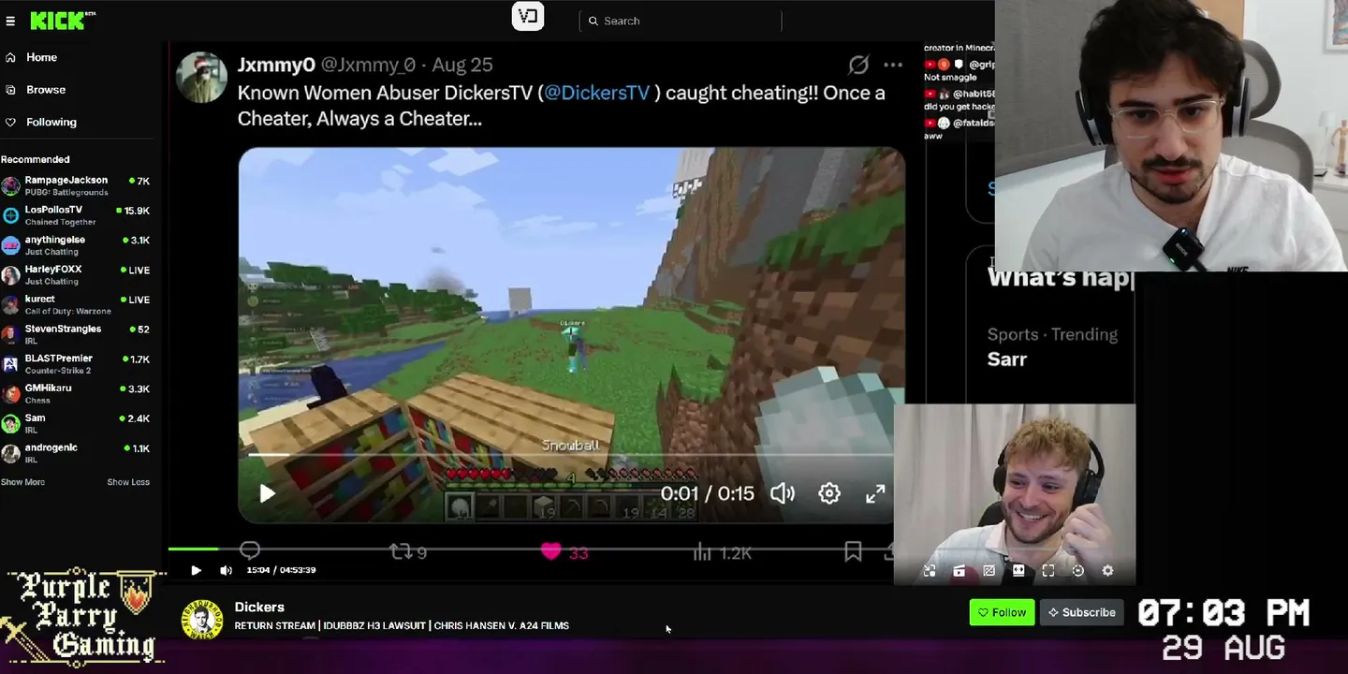The image size is (1348, 674).
Task: Open LosPollosTV recommended channel
Action: tap(76, 215)
